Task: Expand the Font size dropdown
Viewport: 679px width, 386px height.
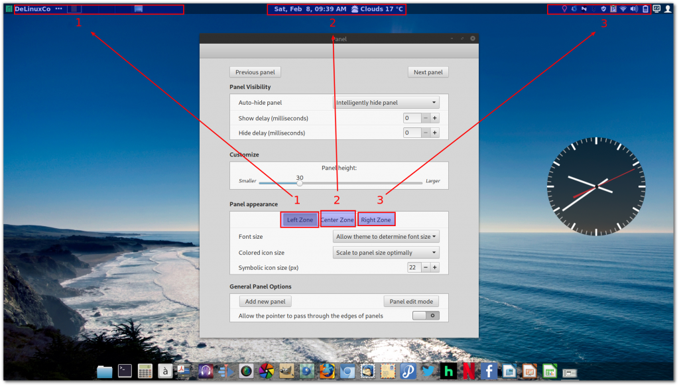Action: point(386,237)
